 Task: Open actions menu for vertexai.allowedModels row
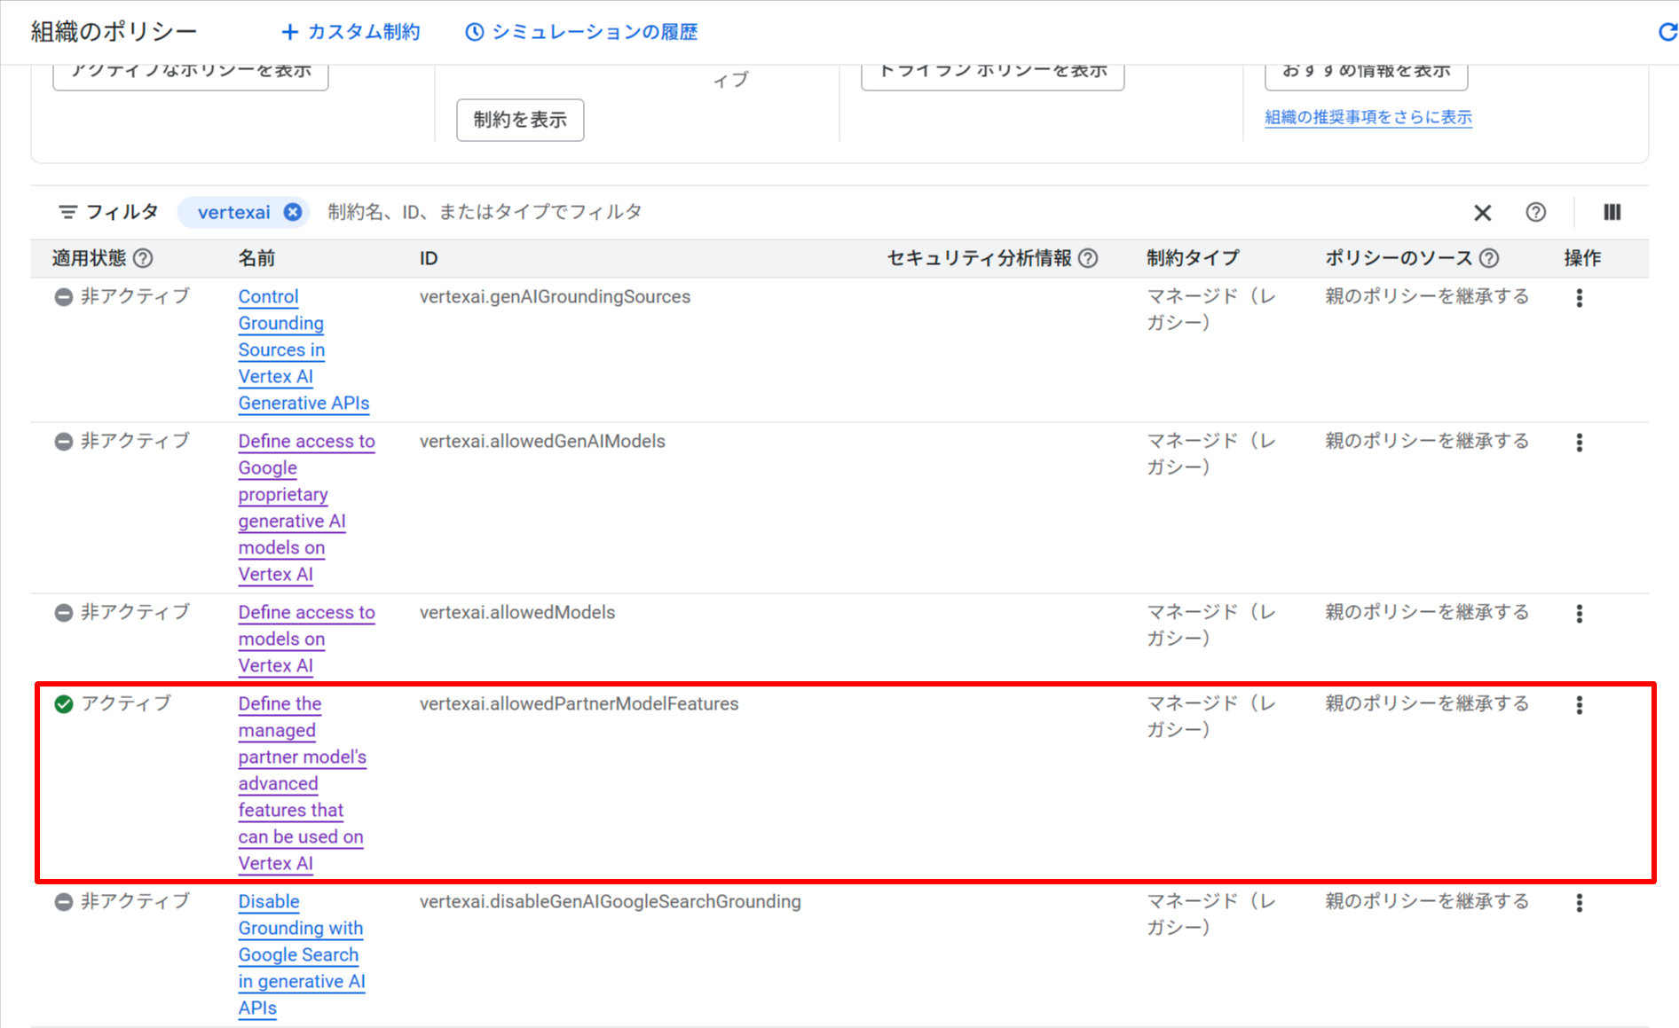[x=1579, y=614]
